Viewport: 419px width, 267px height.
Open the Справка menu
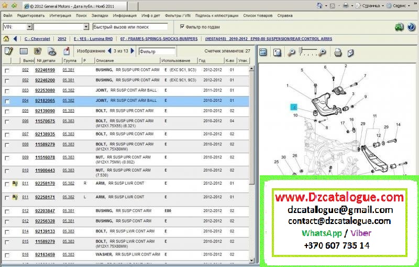click(x=284, y=16)
